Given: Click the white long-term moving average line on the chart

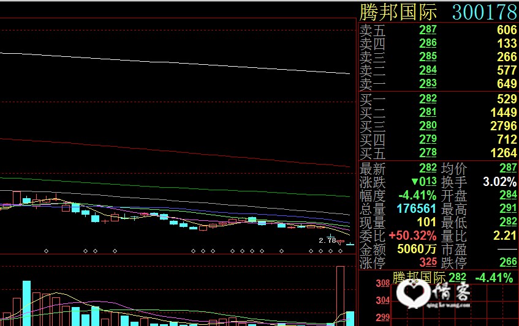Looking at the screenshot, I should [175, 63].
